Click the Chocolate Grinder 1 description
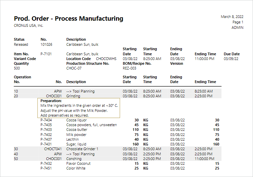The image size is (253, 177). (82, 149)
